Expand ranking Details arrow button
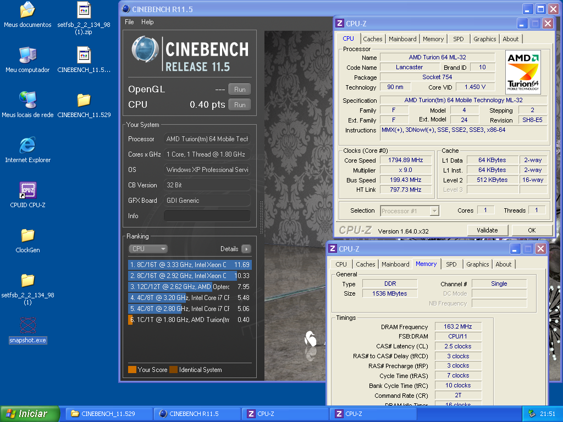Viewport: 563px width, 422px height. [x=246, y=249]
